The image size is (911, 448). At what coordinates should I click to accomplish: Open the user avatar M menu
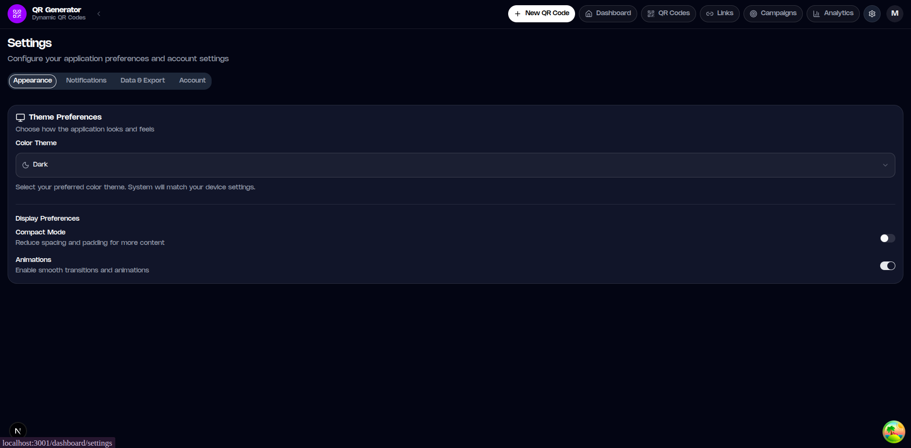(895, 14)
